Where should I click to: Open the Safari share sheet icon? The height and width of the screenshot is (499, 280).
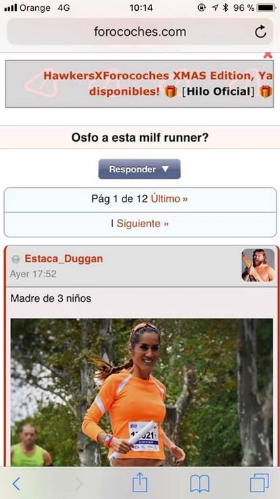point(140,483)
